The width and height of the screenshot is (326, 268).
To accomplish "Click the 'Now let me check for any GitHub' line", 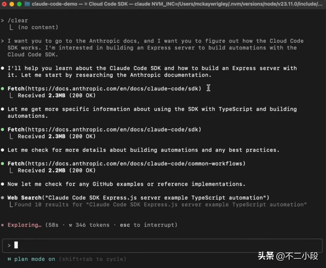I will click(x=126, y=184).
